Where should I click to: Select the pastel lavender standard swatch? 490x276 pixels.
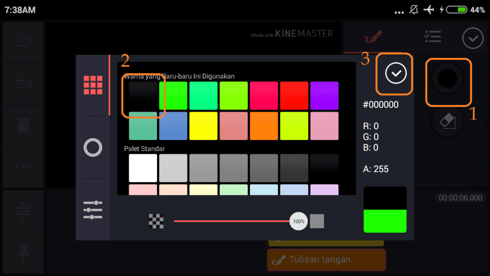(x=324, y=190)
